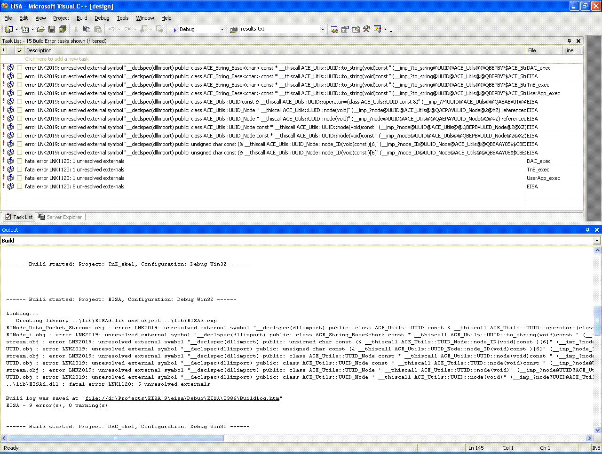Click the Copy icon in the toolbar
This screenshot has height=454, width=602.
87,29
